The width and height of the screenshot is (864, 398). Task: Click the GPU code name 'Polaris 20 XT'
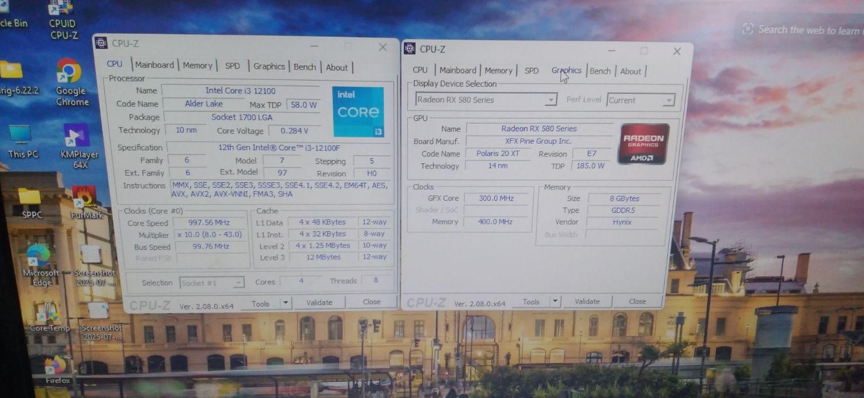tap(498, 154)
